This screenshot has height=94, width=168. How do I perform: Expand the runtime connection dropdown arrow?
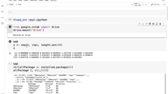[146, 4]
